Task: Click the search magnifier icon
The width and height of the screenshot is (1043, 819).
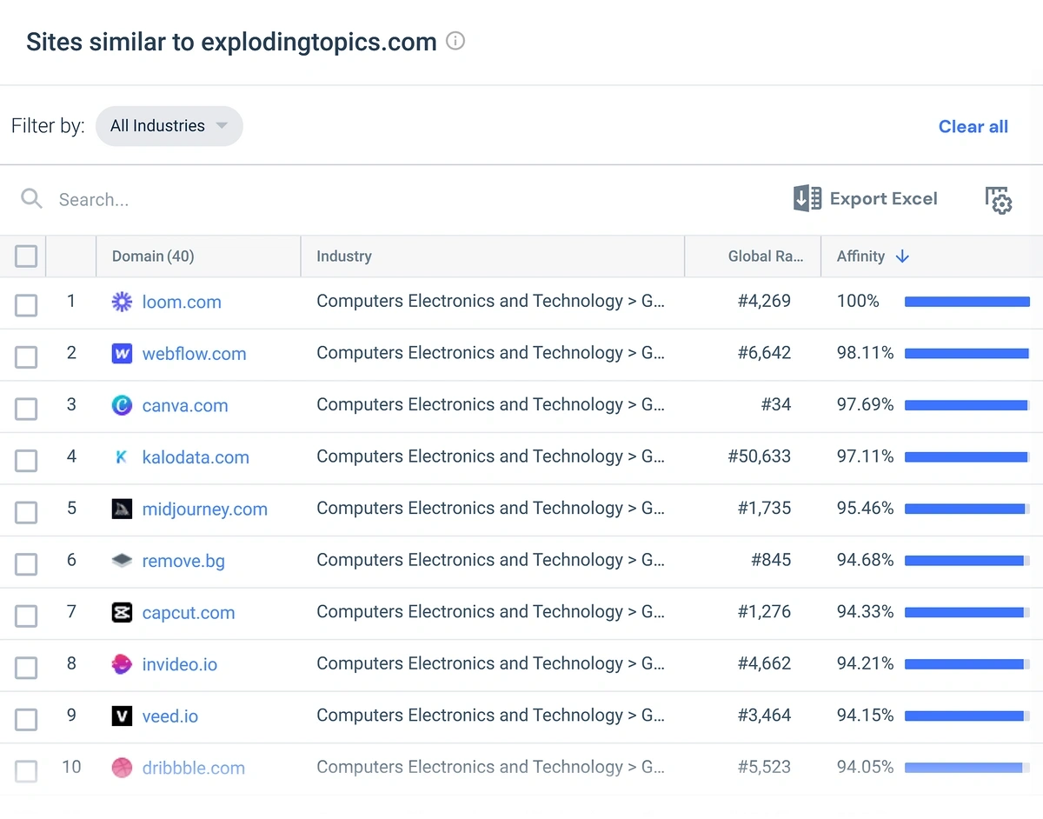Action: (31, 198)
